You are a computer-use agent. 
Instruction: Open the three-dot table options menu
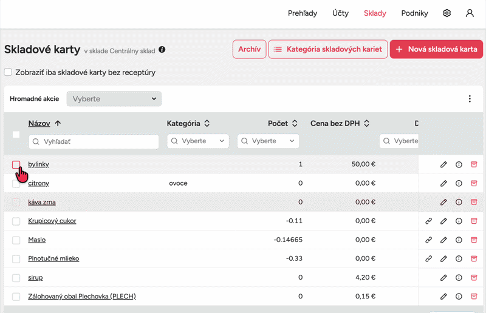click(470, 99)
